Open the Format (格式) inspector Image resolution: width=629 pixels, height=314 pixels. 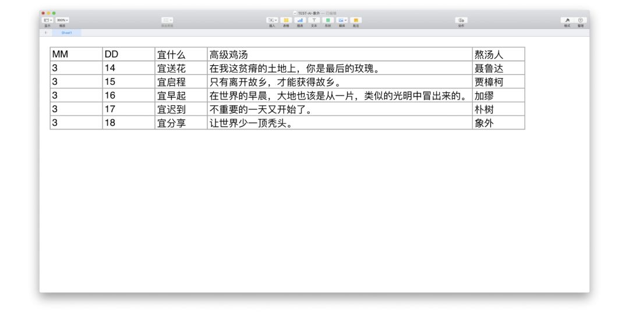(x=567, y=20)
